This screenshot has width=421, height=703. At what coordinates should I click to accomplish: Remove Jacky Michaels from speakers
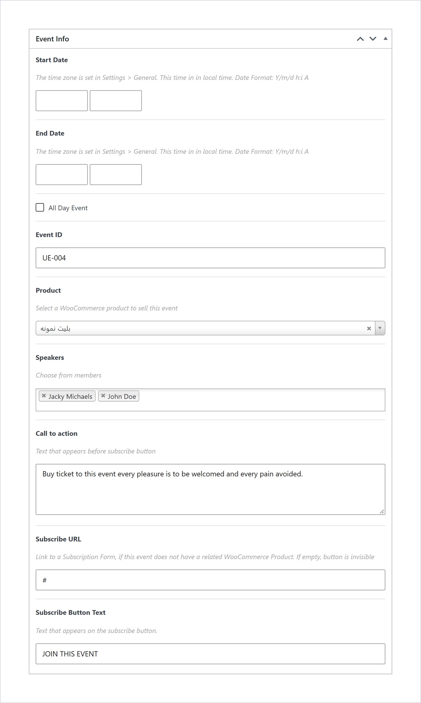click(x=44, y=396)
